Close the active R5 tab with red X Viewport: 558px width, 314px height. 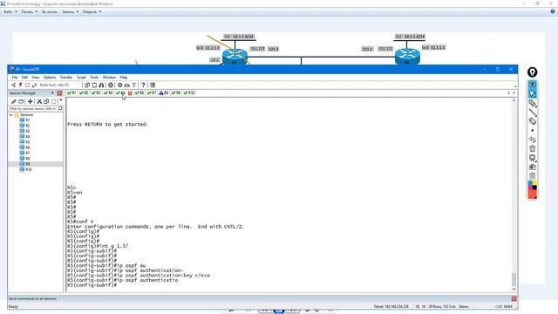[130, 93]
